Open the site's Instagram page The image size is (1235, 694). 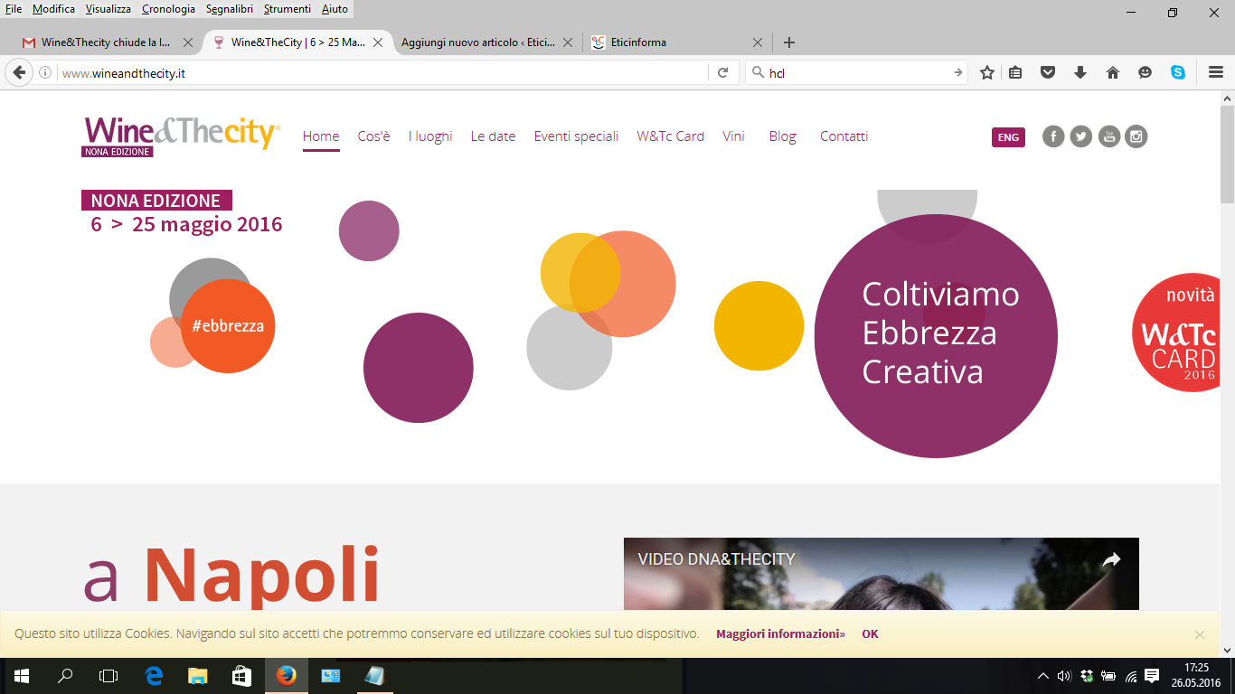tap(1136, 136)
